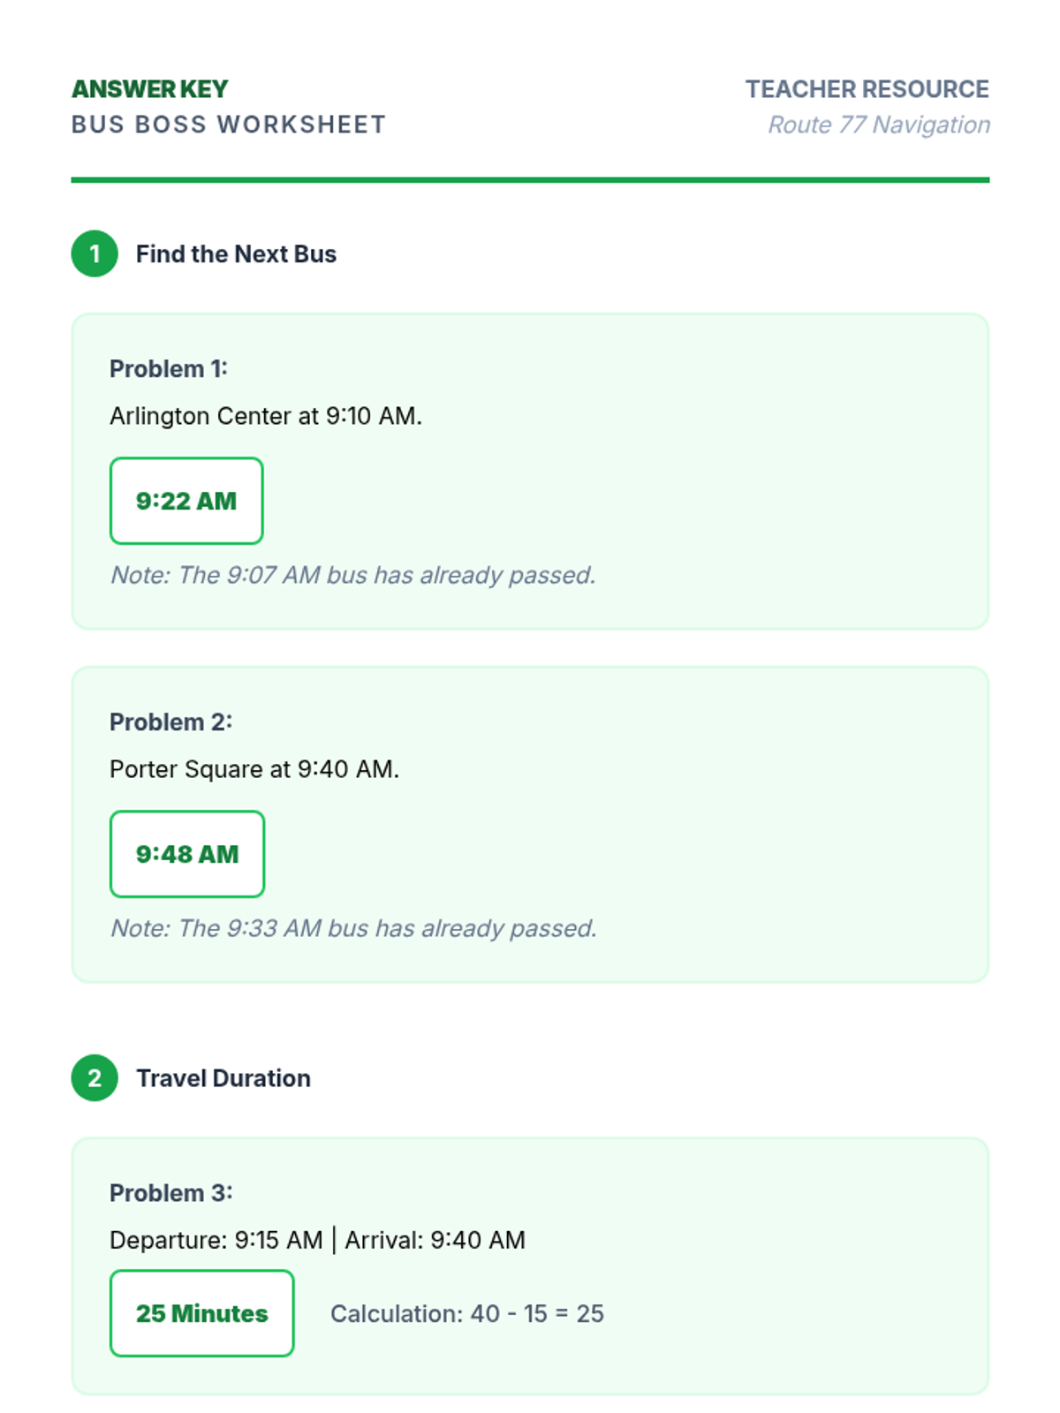
Task: Click the 9:48 AM answer box
Action: coord(187,854)
